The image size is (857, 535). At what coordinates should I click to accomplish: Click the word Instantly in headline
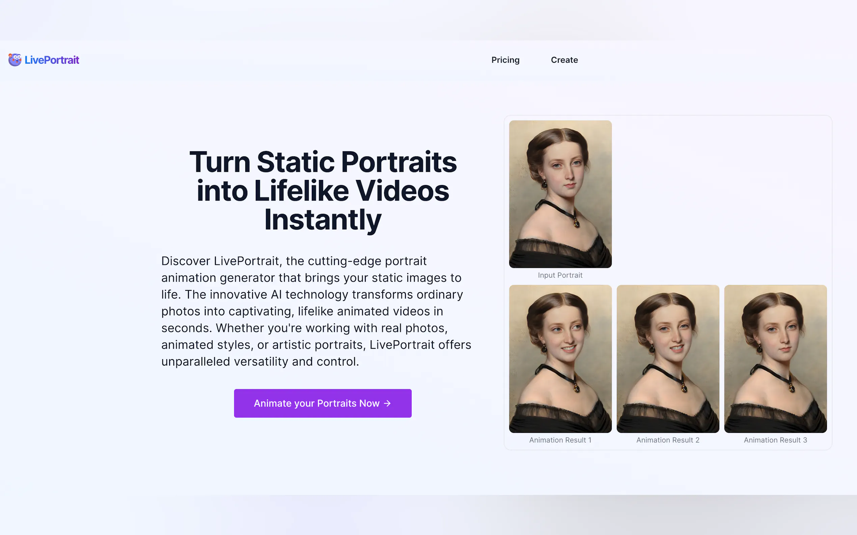(323, 220)
